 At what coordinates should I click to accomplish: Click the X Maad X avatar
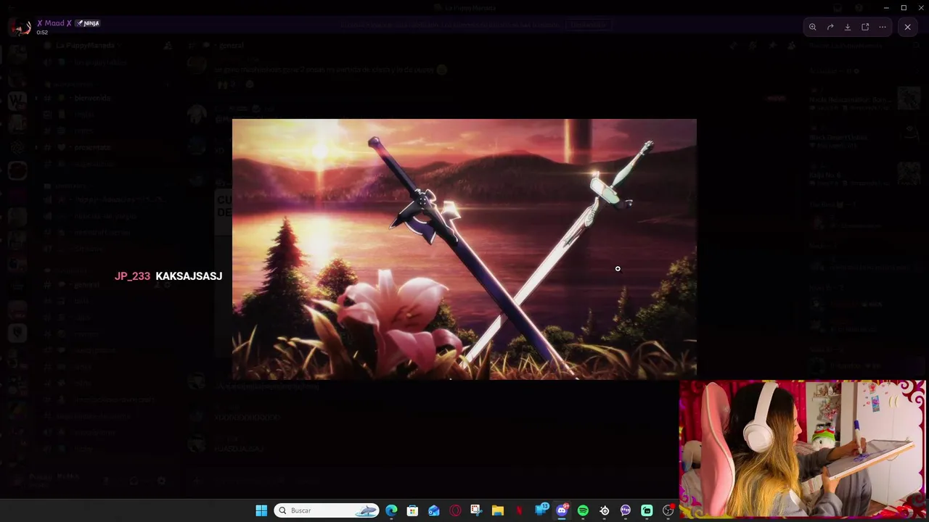coord(20,28)
